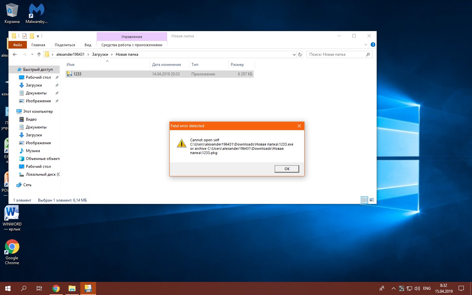Click the Поиск: Новая папка search field
Viewport: 472px width, 295px height.
pyautogui.click(x=339, y=54)
